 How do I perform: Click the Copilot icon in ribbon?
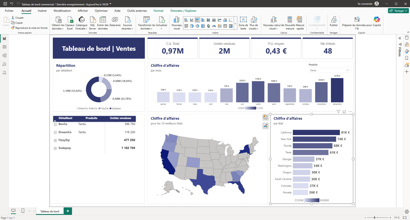click(x=377, y=20)
